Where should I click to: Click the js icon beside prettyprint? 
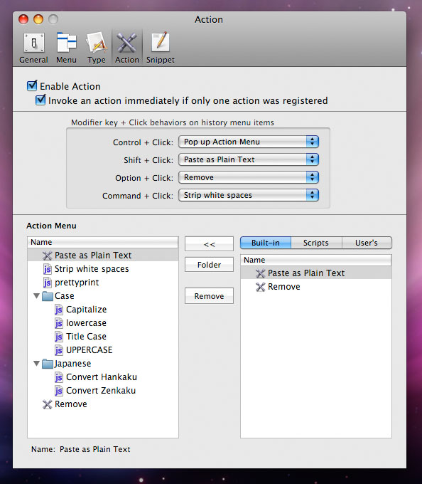pyautogui.click(x=47, y=283)
